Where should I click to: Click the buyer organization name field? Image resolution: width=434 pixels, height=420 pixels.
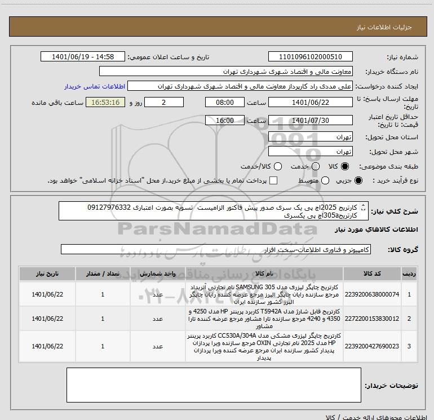coord(226,72)
